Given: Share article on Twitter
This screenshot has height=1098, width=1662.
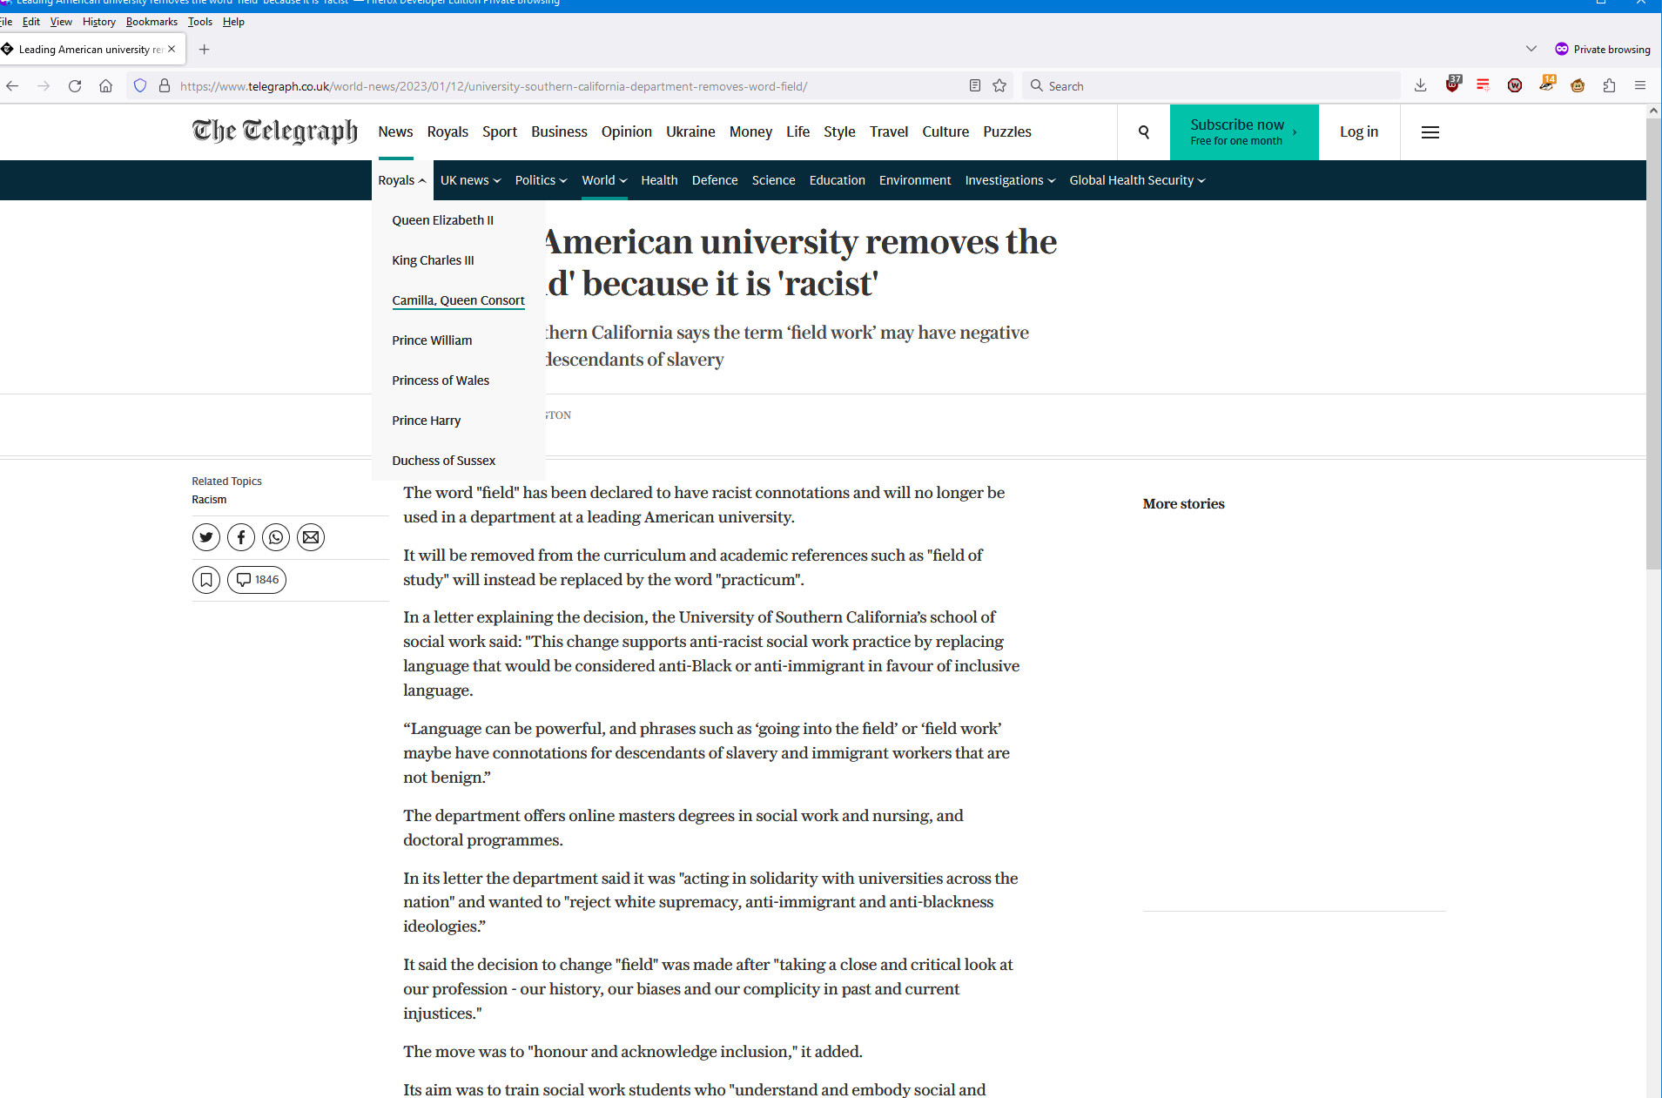Looking at the screenshot, I should point(206,537).
